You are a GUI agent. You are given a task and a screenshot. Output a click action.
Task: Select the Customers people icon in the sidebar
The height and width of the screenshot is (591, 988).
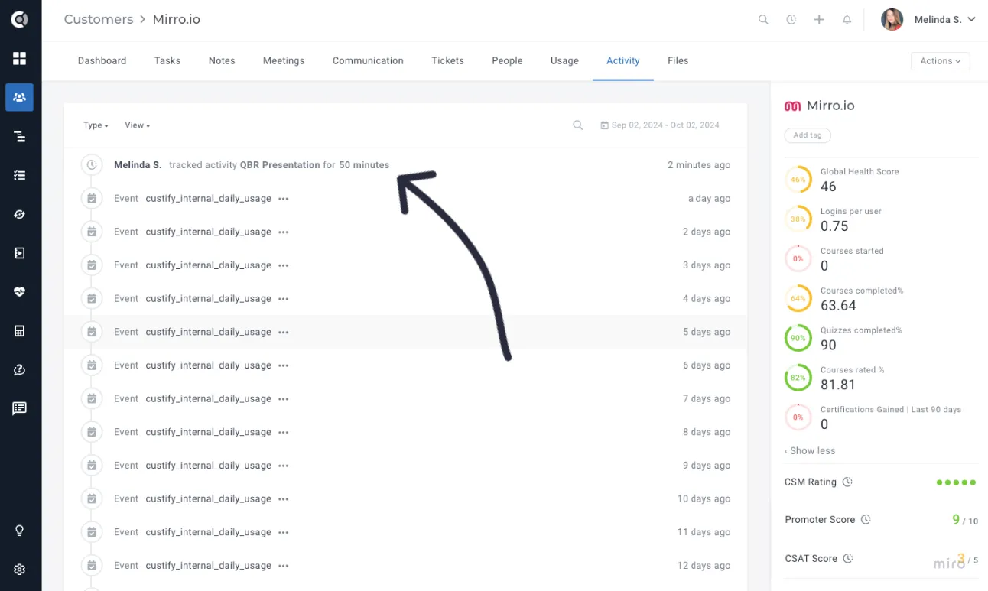(19, 97)
